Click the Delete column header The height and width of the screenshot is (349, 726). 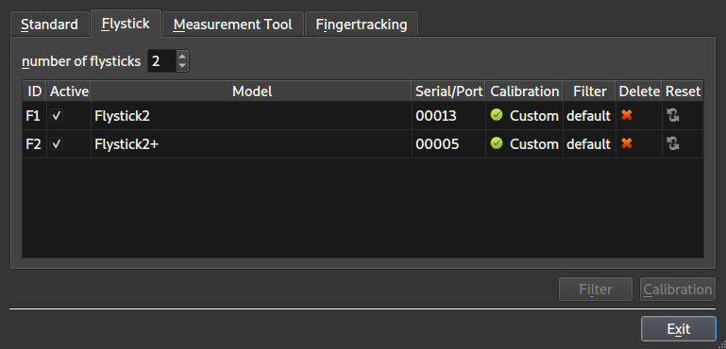coord(639,91)
